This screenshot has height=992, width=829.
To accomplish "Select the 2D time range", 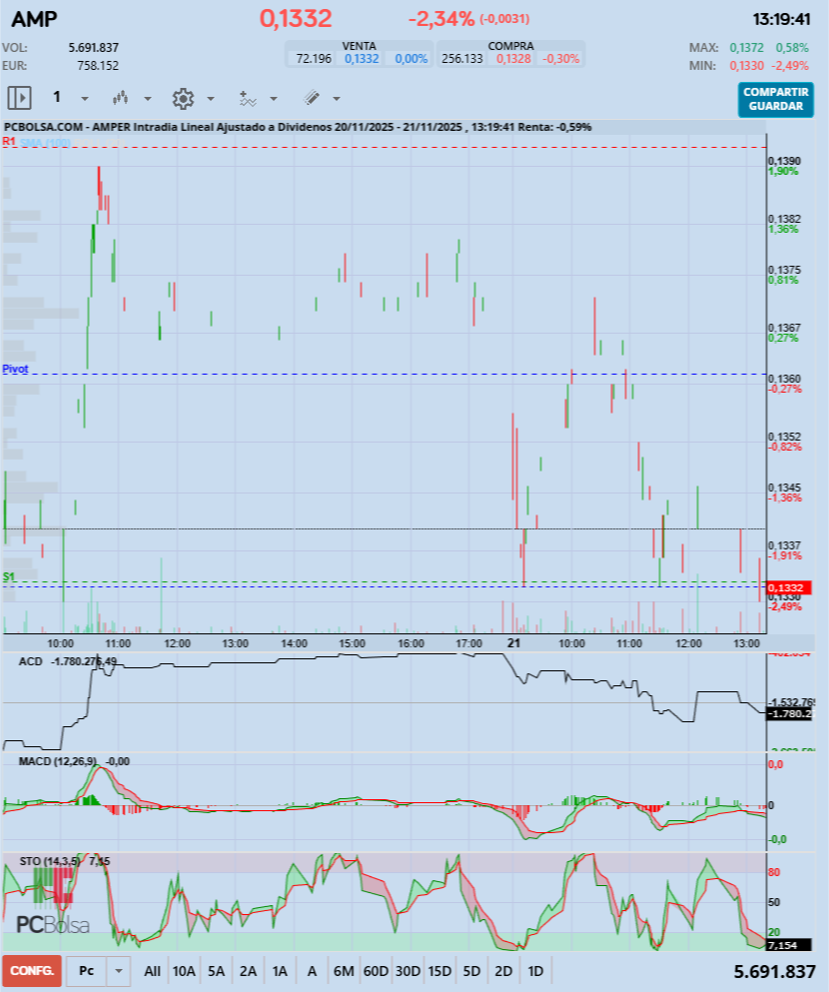I will [503, 970].
